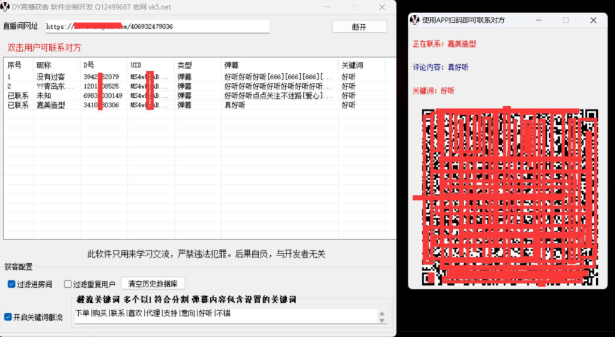Minimize the 使用APP扫码 QR window

click(539, 20)
